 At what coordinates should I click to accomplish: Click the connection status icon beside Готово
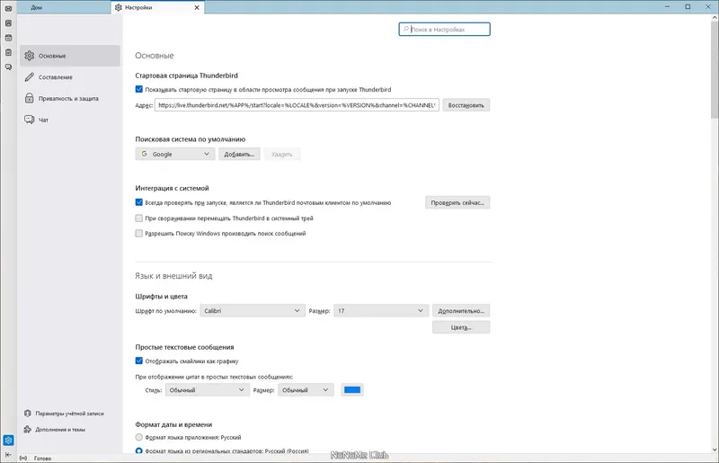pos(23,458)
